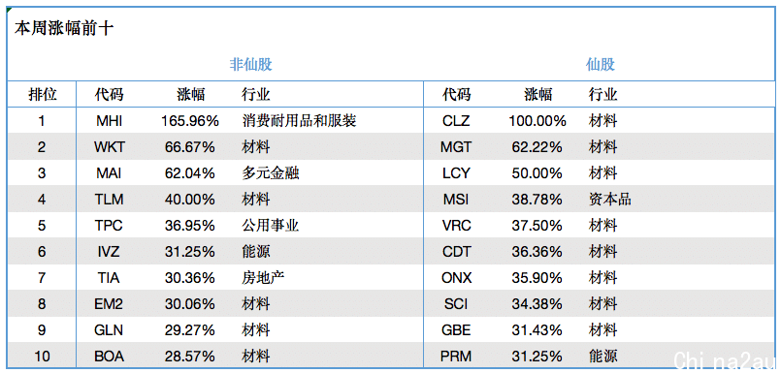The image size is (781, 373).
Task: Click the 本周涨幅前十 table title
Action: [64, 28]
